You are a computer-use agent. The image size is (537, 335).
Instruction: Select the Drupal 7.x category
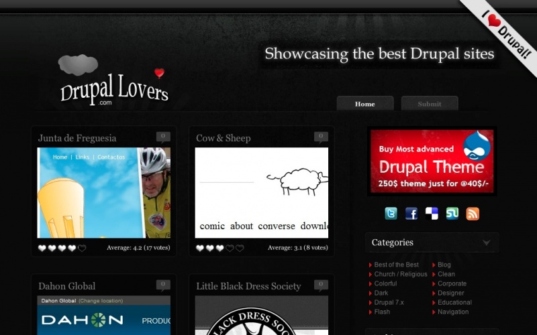tap(389, 302)
